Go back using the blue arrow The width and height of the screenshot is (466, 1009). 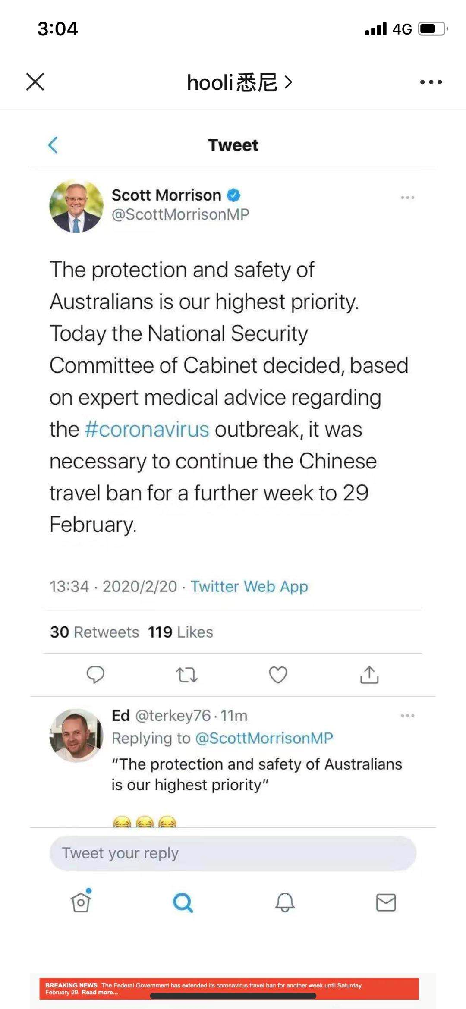tap(53, 145)
